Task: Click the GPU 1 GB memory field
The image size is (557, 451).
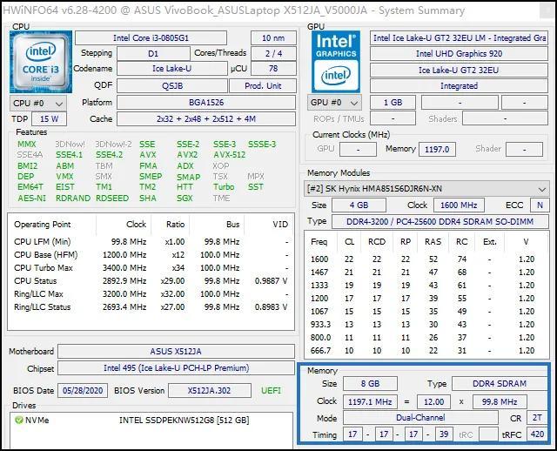Action: point(393,103)
